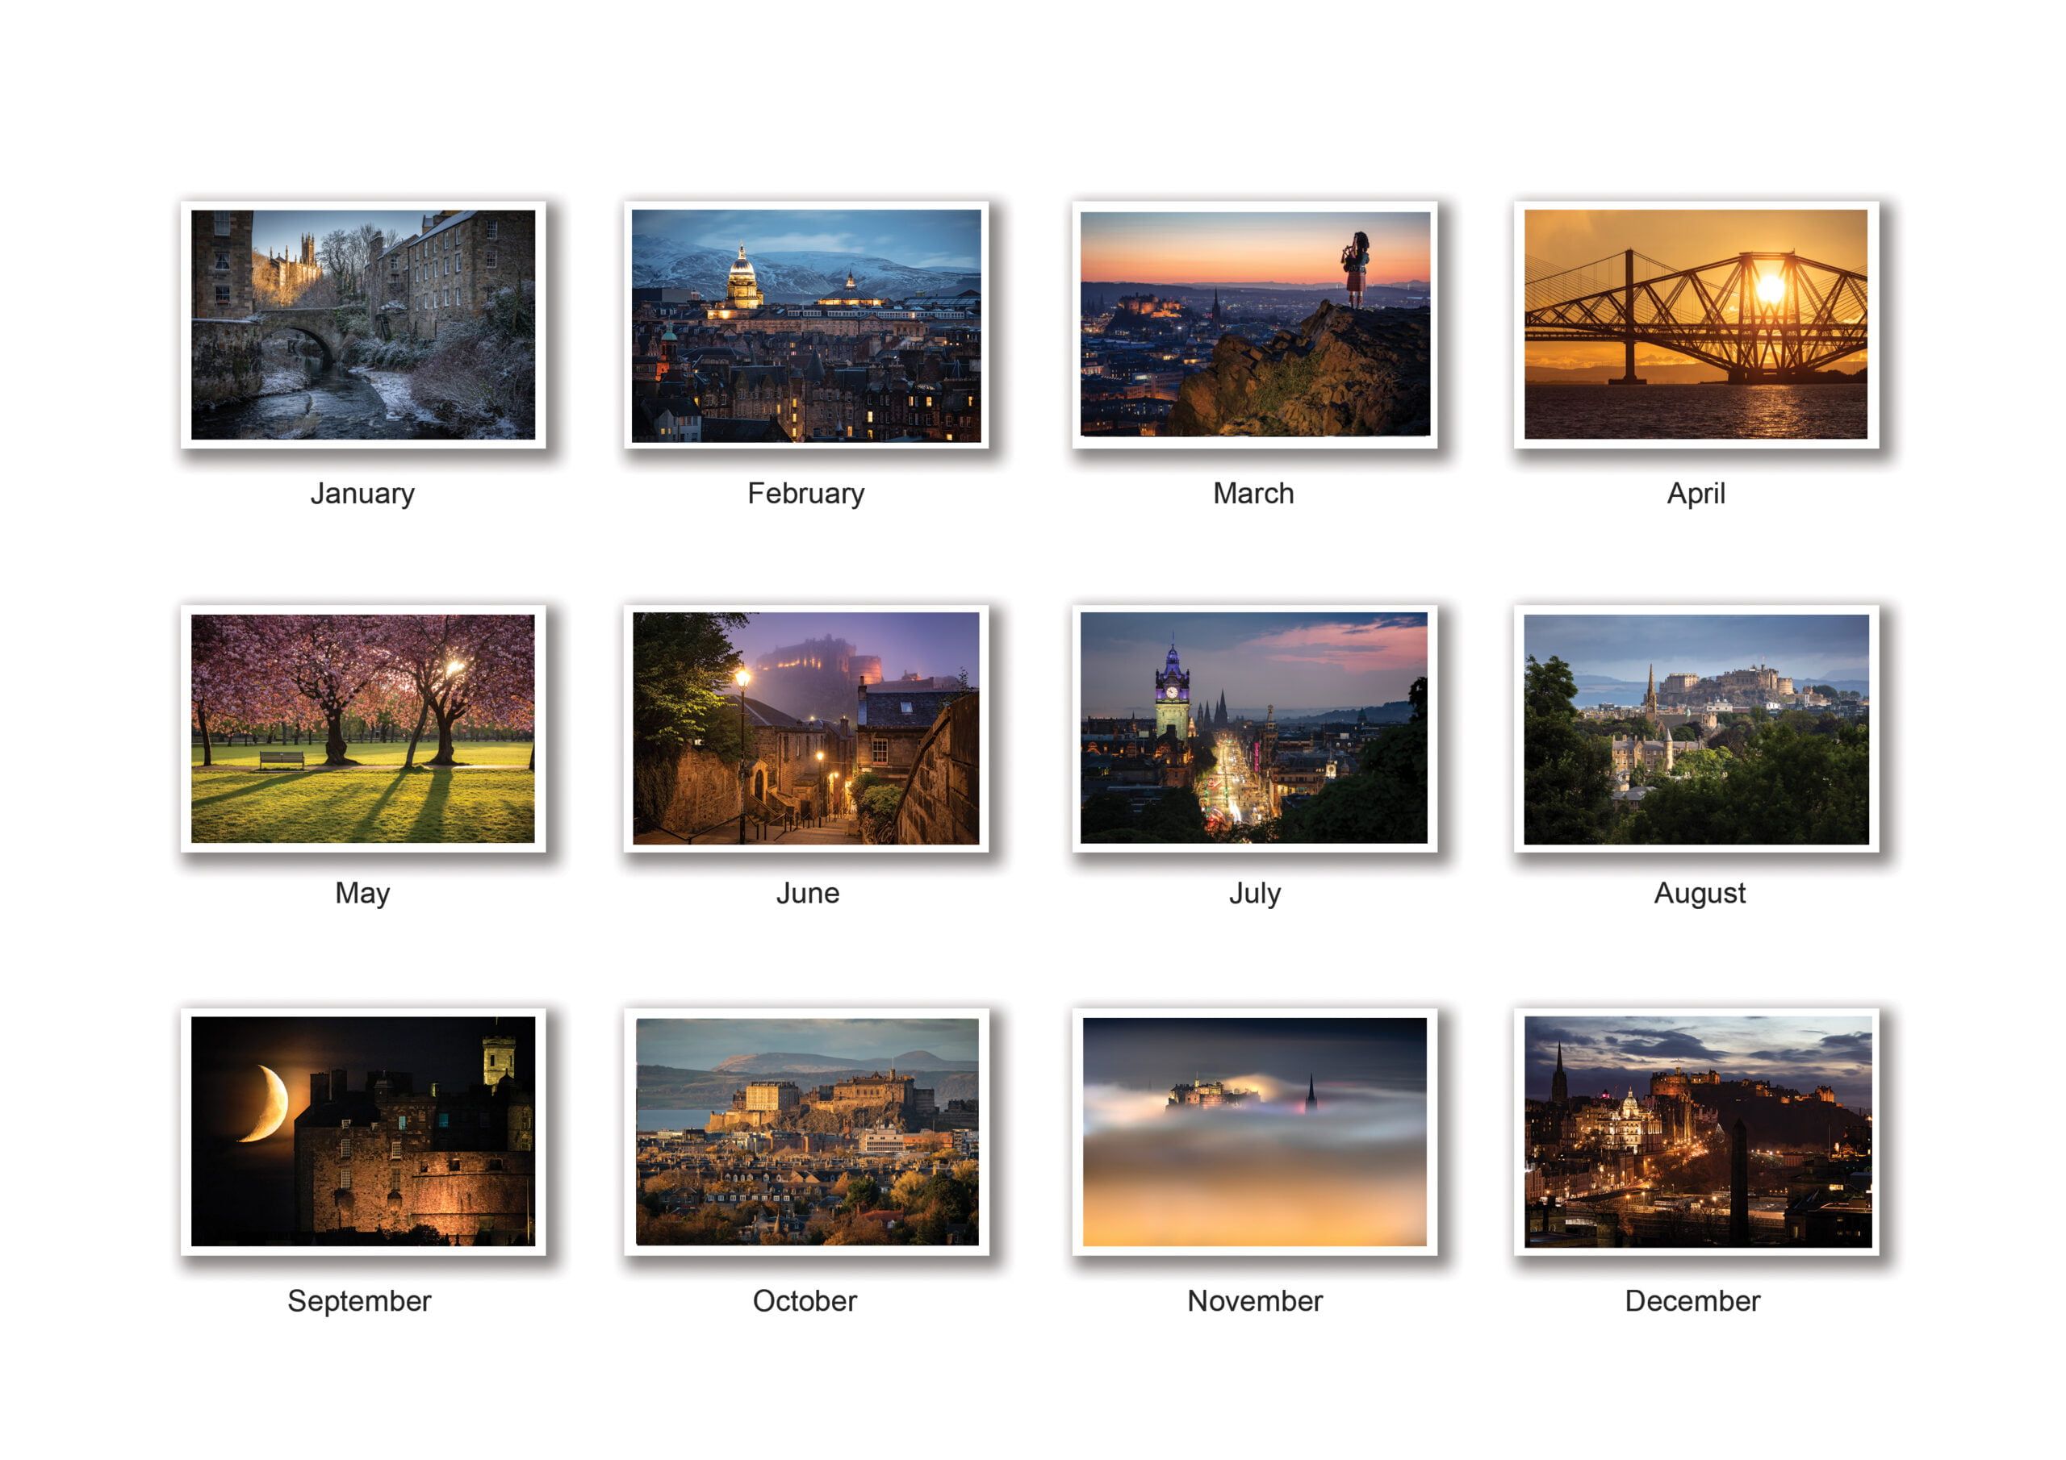Open the November castle in fog photo
This screenshot has width=2066, height=1460.
point(1254,1132)
